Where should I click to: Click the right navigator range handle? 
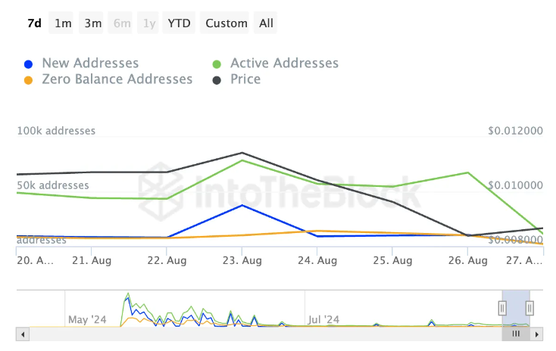coord(529,308)
